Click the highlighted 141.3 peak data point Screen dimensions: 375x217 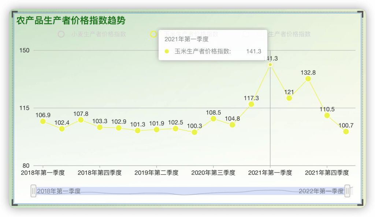[x=270, y=65]
